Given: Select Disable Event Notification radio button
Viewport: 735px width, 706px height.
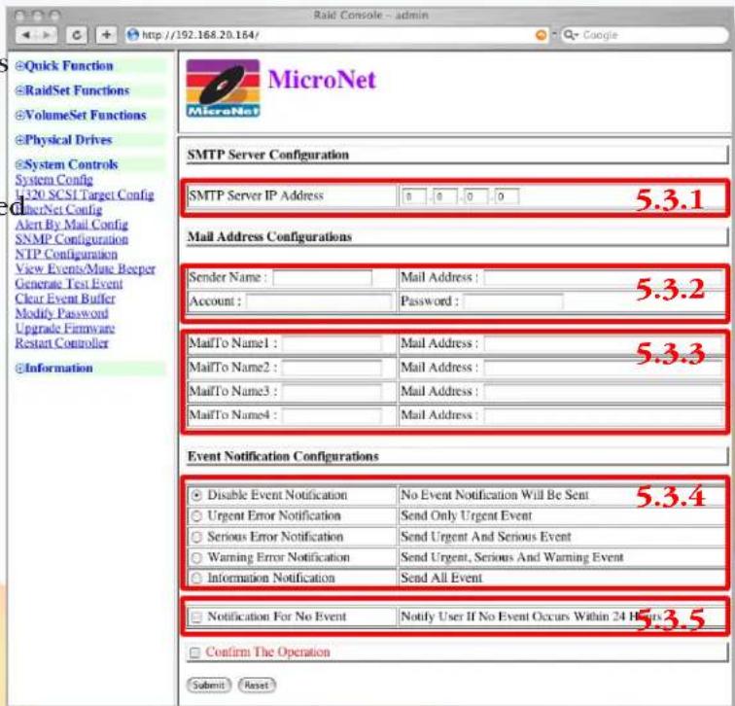Looking at the screenshot, I should point(196,495).
